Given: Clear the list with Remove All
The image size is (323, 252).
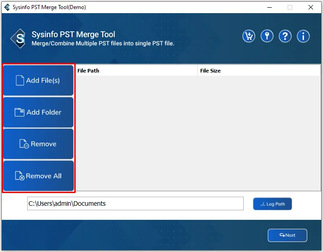Looking at the screenshot, I should coord(39,176).
